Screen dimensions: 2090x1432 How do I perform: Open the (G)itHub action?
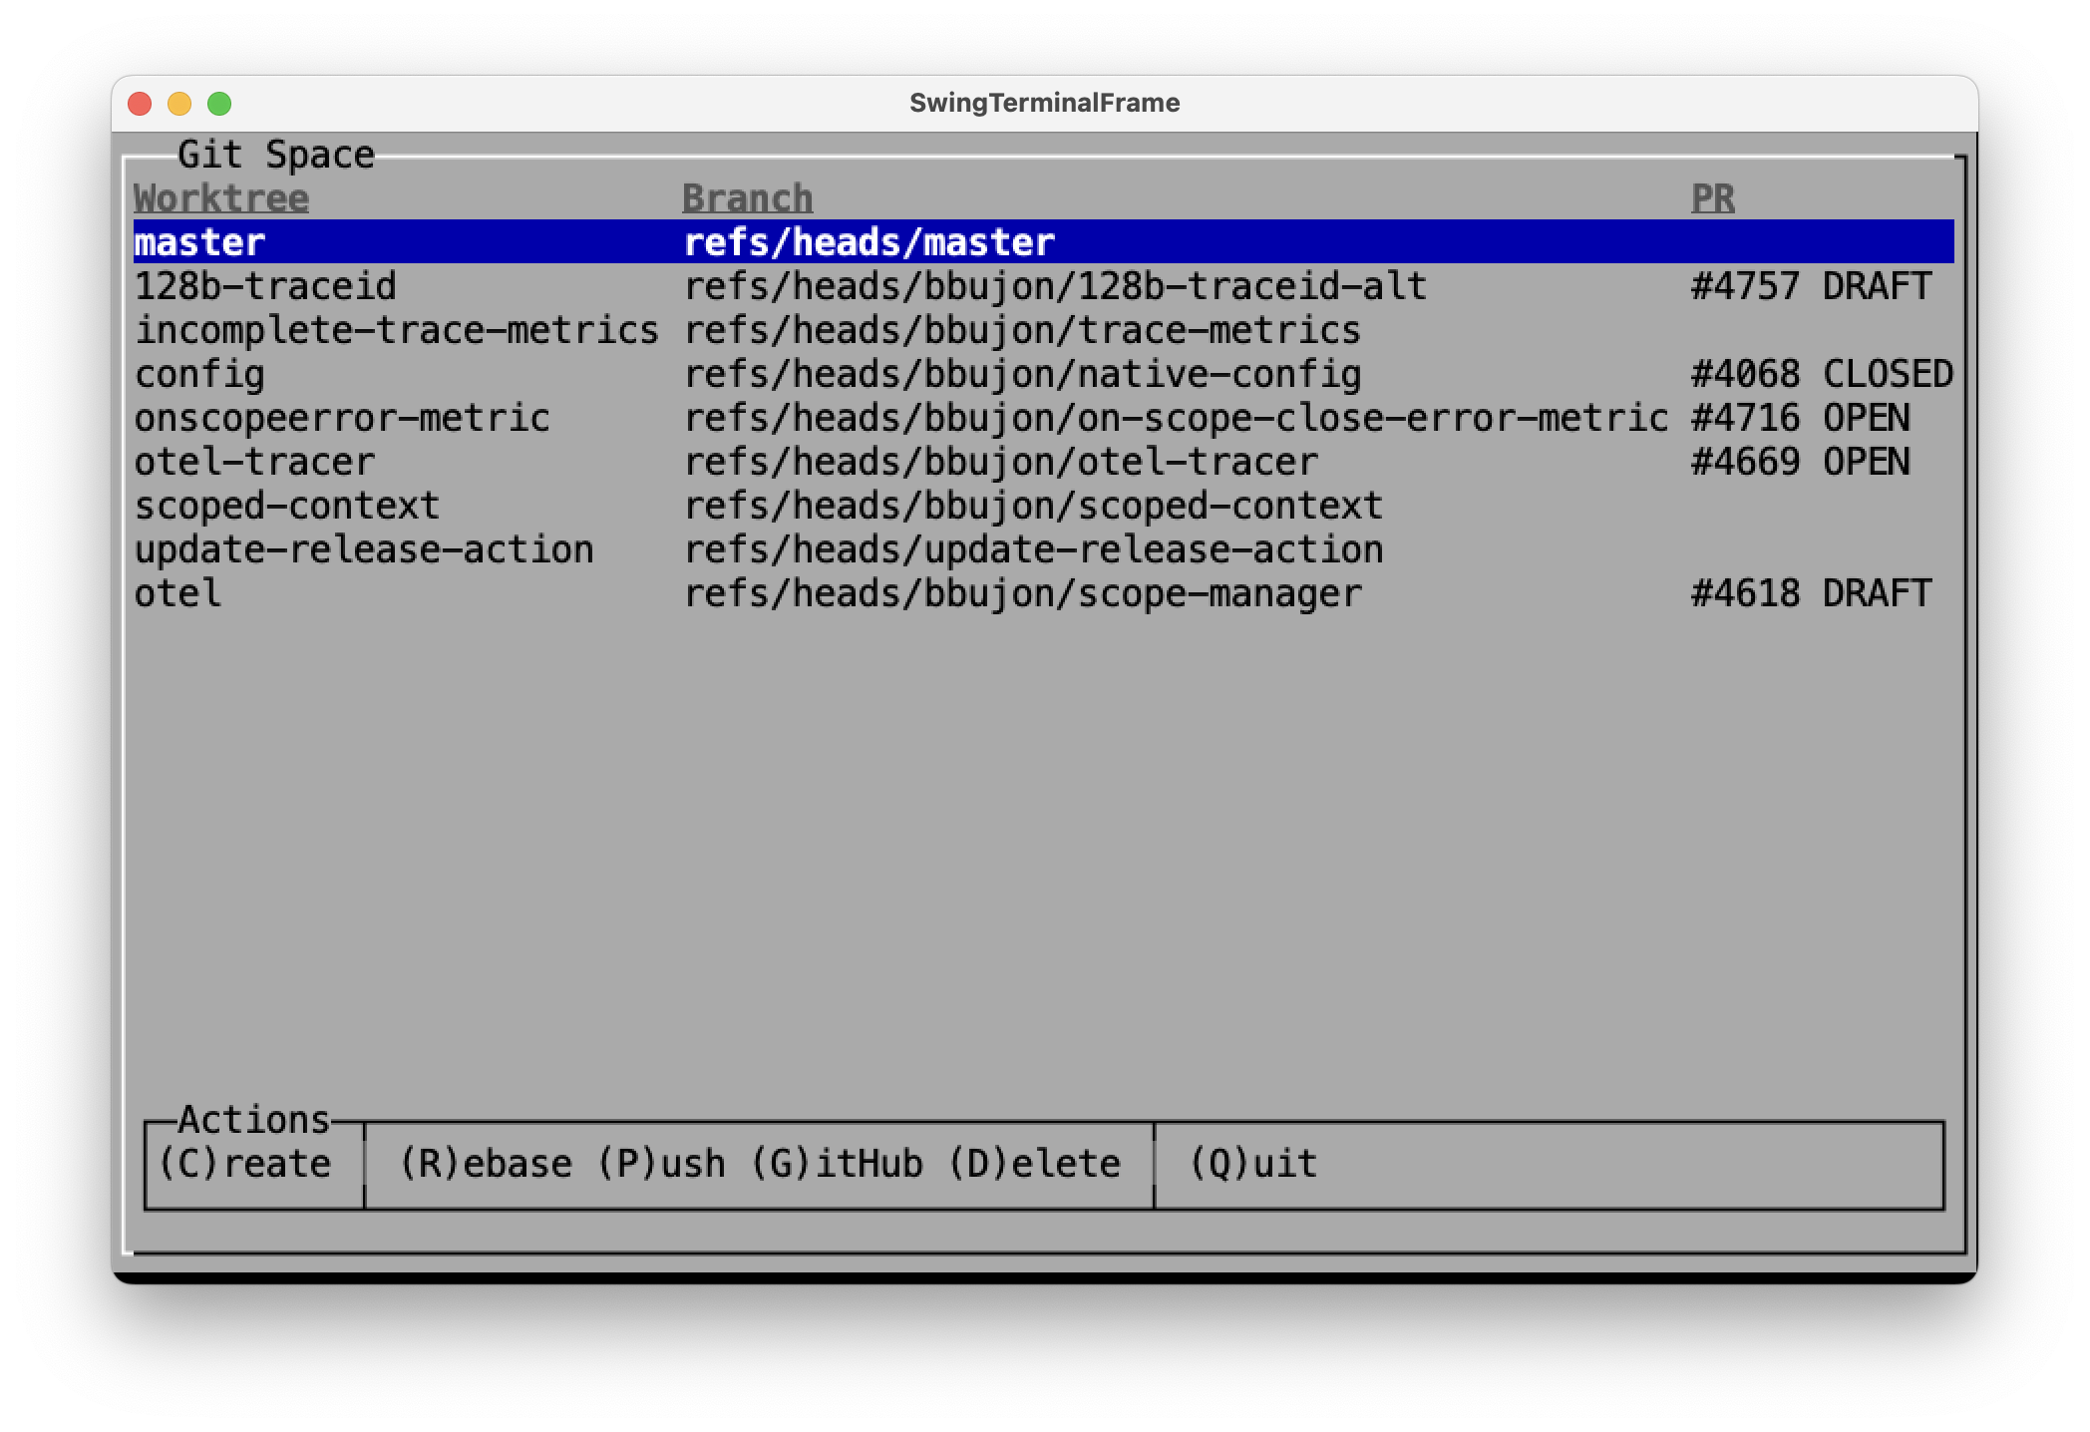pyautogui.click(x=837, y=1164)
